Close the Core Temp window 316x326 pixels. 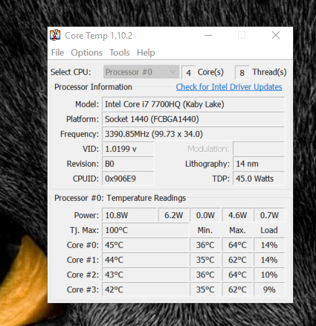point(276,35)
